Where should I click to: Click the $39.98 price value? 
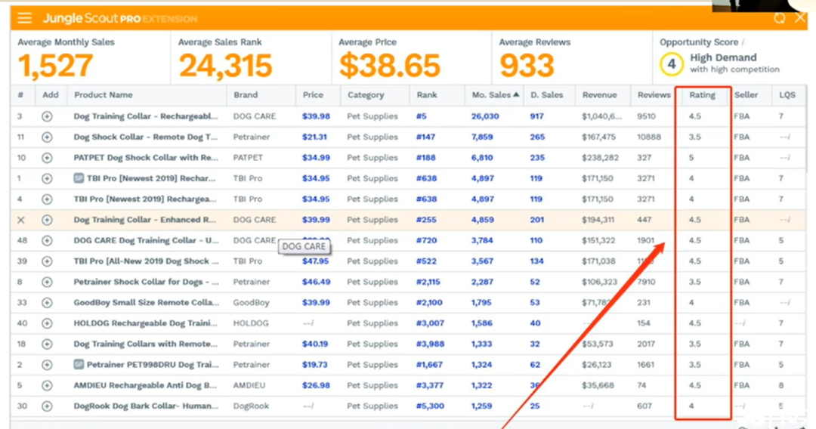coord(316,116)
